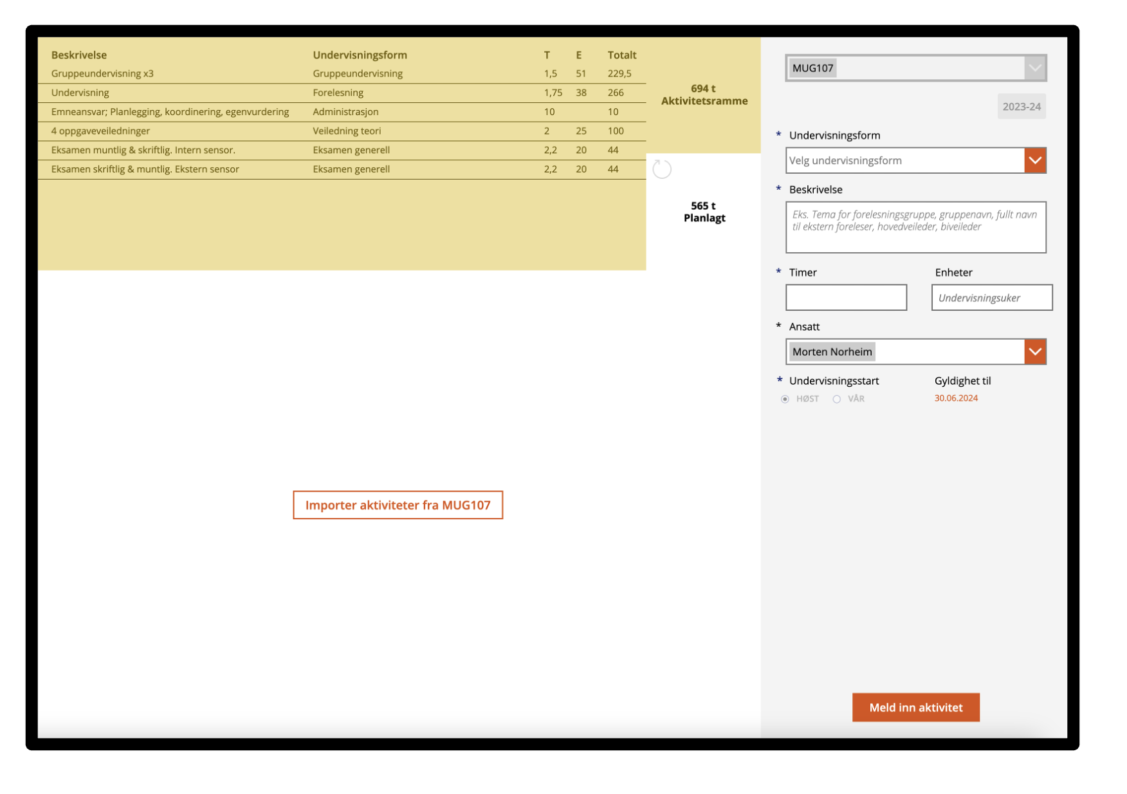Click the circular refresh icon
This screenshot has width=1127, height=794.
[662, 169]
